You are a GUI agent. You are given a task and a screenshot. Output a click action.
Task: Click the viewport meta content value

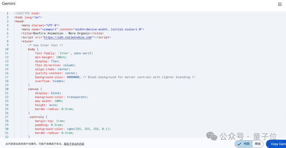click(x=101, y=29)
